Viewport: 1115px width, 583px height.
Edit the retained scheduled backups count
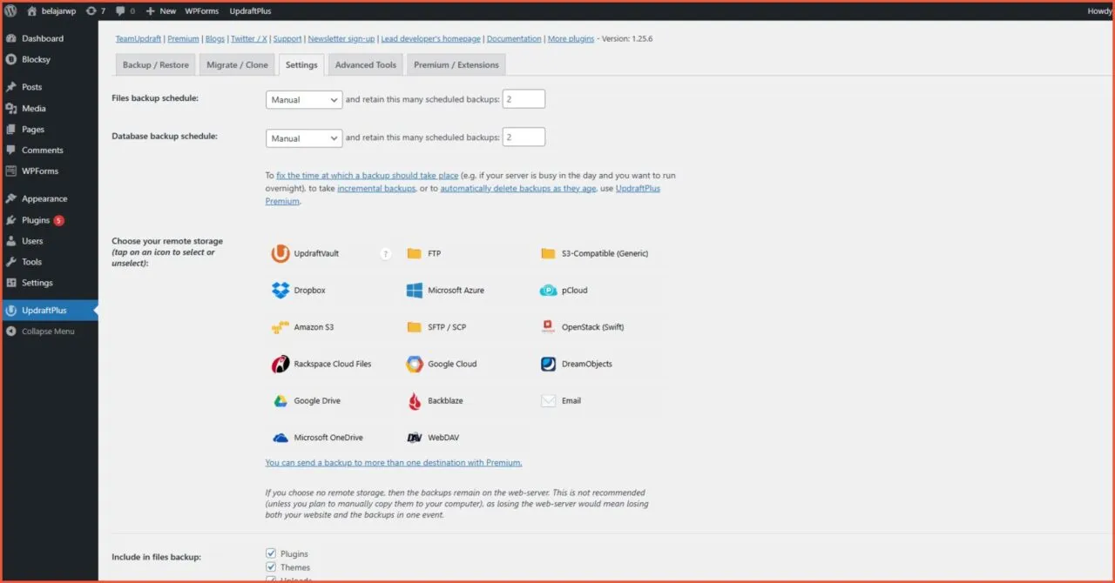[x=524, y=98]
